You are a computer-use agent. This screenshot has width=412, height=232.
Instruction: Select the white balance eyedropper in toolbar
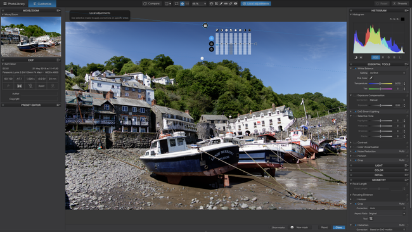coord(221,4)
